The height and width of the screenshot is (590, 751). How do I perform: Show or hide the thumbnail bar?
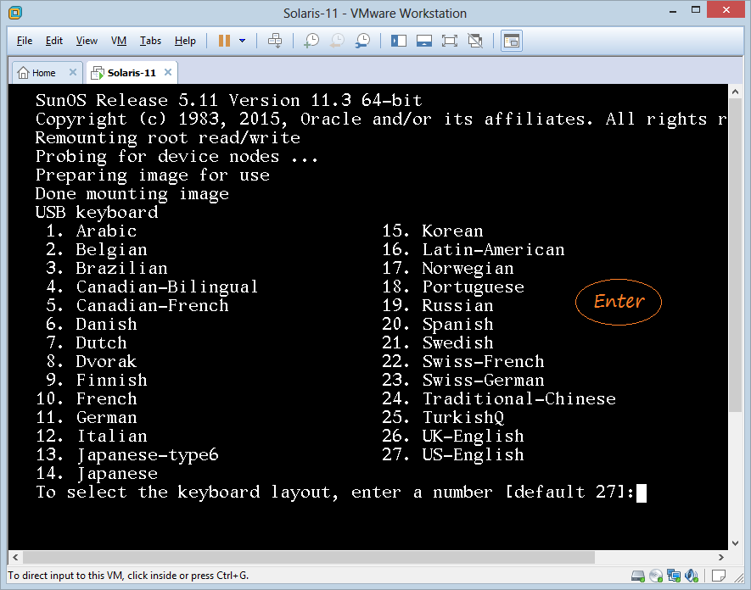(424, 41)
